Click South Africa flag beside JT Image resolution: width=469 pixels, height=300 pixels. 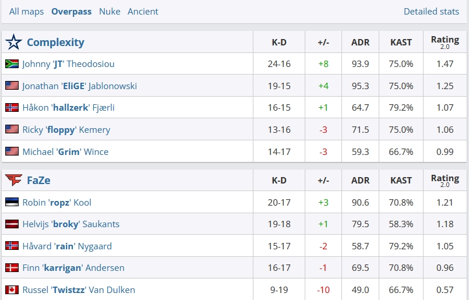click(x=12, y=64)
